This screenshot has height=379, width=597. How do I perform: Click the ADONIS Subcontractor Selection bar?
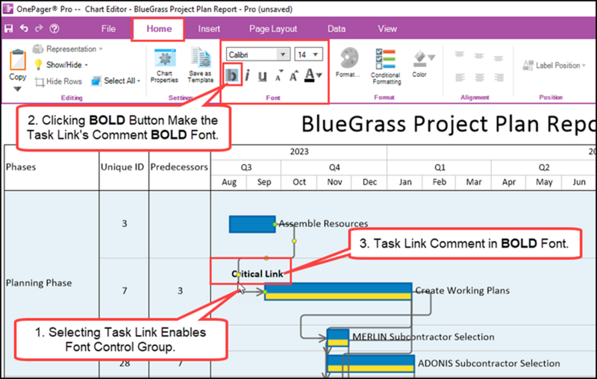(x=370, y=363)
